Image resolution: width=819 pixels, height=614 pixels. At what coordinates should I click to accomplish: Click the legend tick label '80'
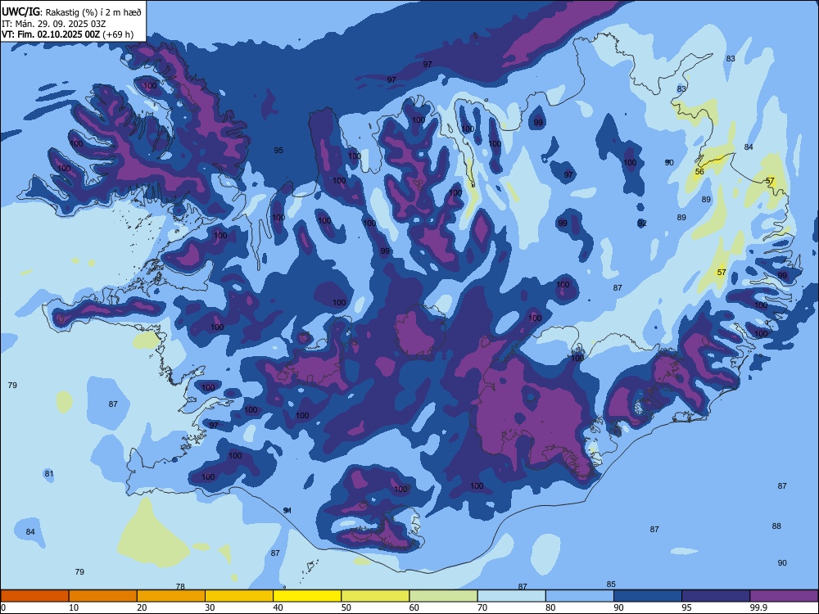pyautogui.click(x=550, y=607)
